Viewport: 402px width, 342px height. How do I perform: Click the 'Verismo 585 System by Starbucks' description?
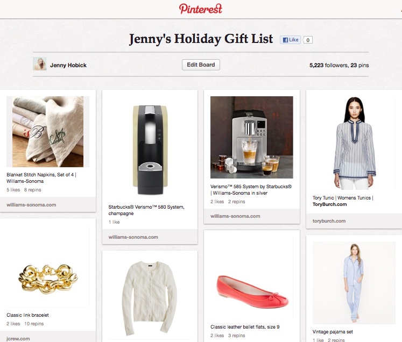coord(251,190)
